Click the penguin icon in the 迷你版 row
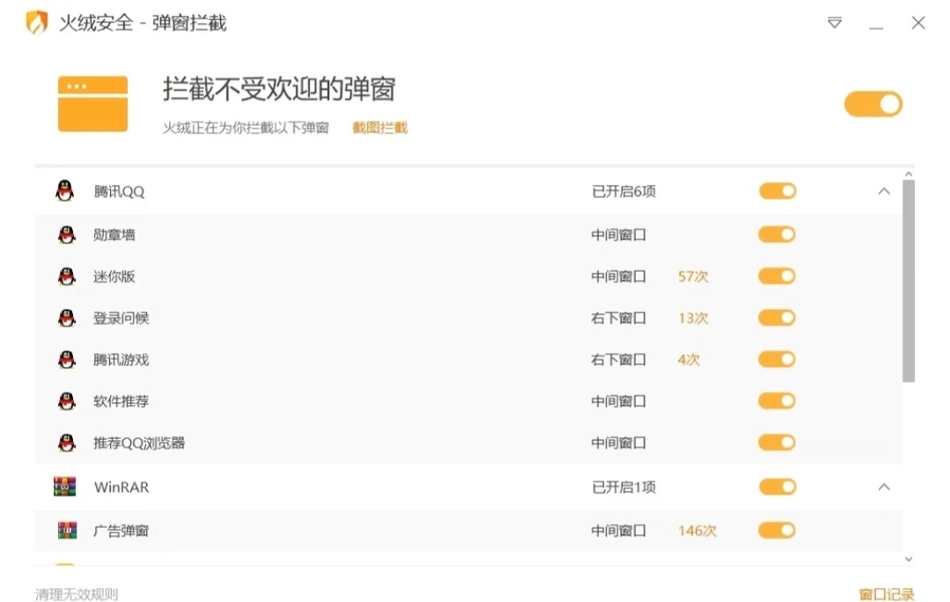Screen dimensions: 950x602 click(67, 276)
